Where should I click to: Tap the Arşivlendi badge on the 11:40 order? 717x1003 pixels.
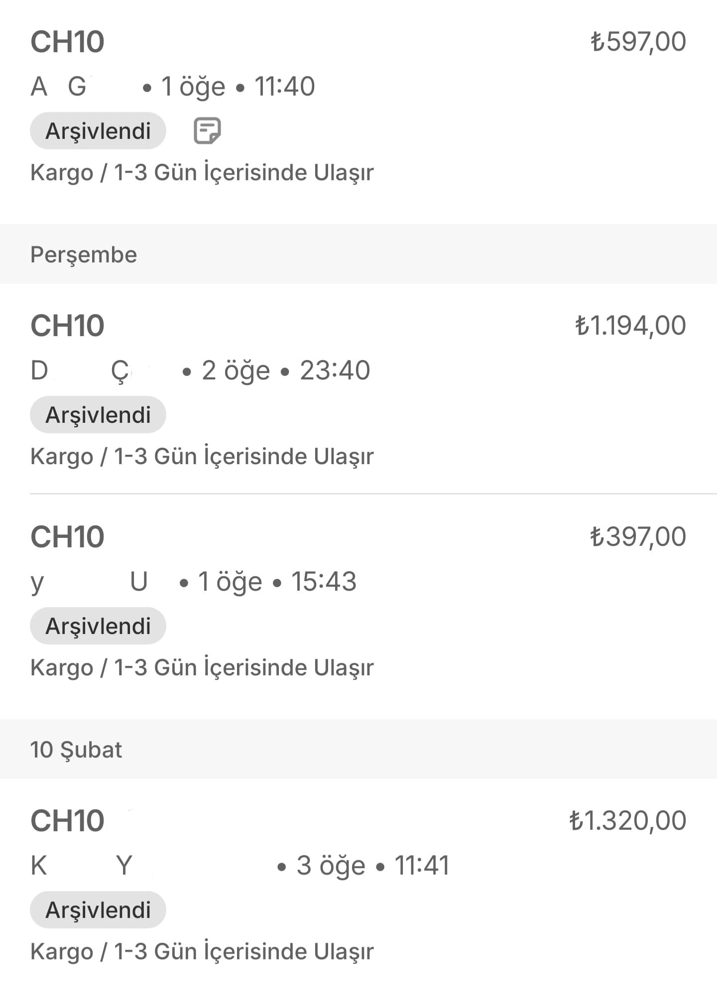(x=98, y=131)
